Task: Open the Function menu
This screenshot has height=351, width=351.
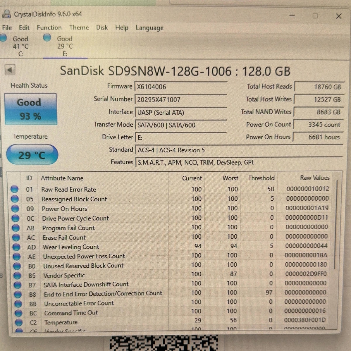Action: pyautogui.click(x=49, y=28)
